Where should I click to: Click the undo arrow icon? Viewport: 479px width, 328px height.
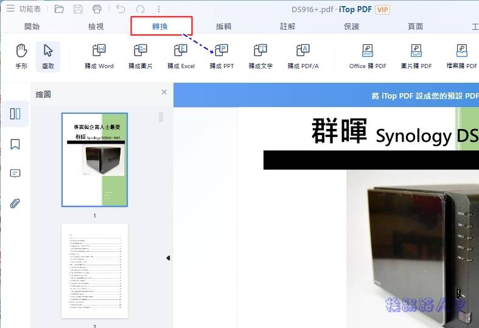[121, 9]
